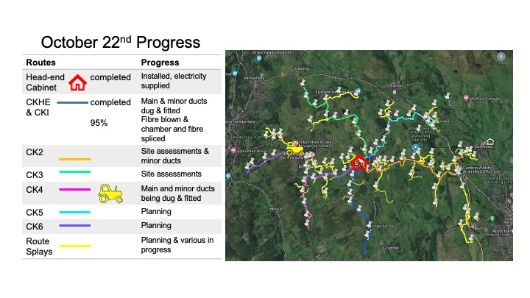Click the "CK5" route label

click(35, 213)
